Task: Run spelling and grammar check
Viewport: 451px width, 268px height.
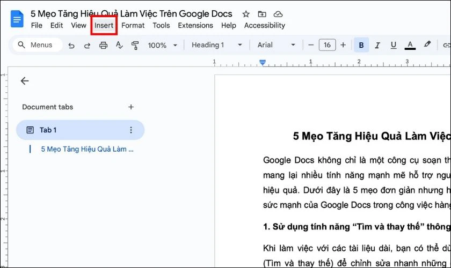Action: pos(119,45)
